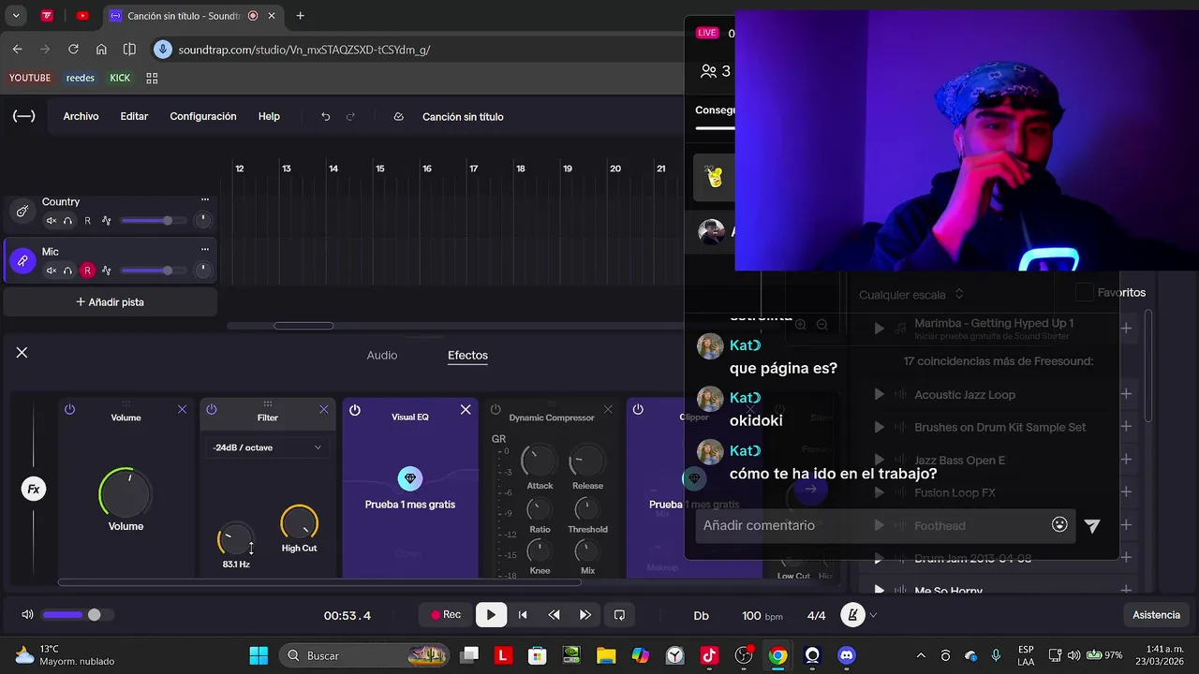Viewport: 1199px width, 674px height.
Task: Open the Configuración menu
Action: 202,117
